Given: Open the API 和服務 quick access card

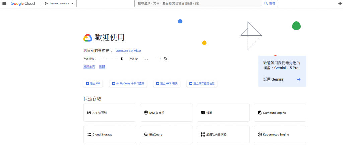Looking at the screenshot, I should coord(110,113).
